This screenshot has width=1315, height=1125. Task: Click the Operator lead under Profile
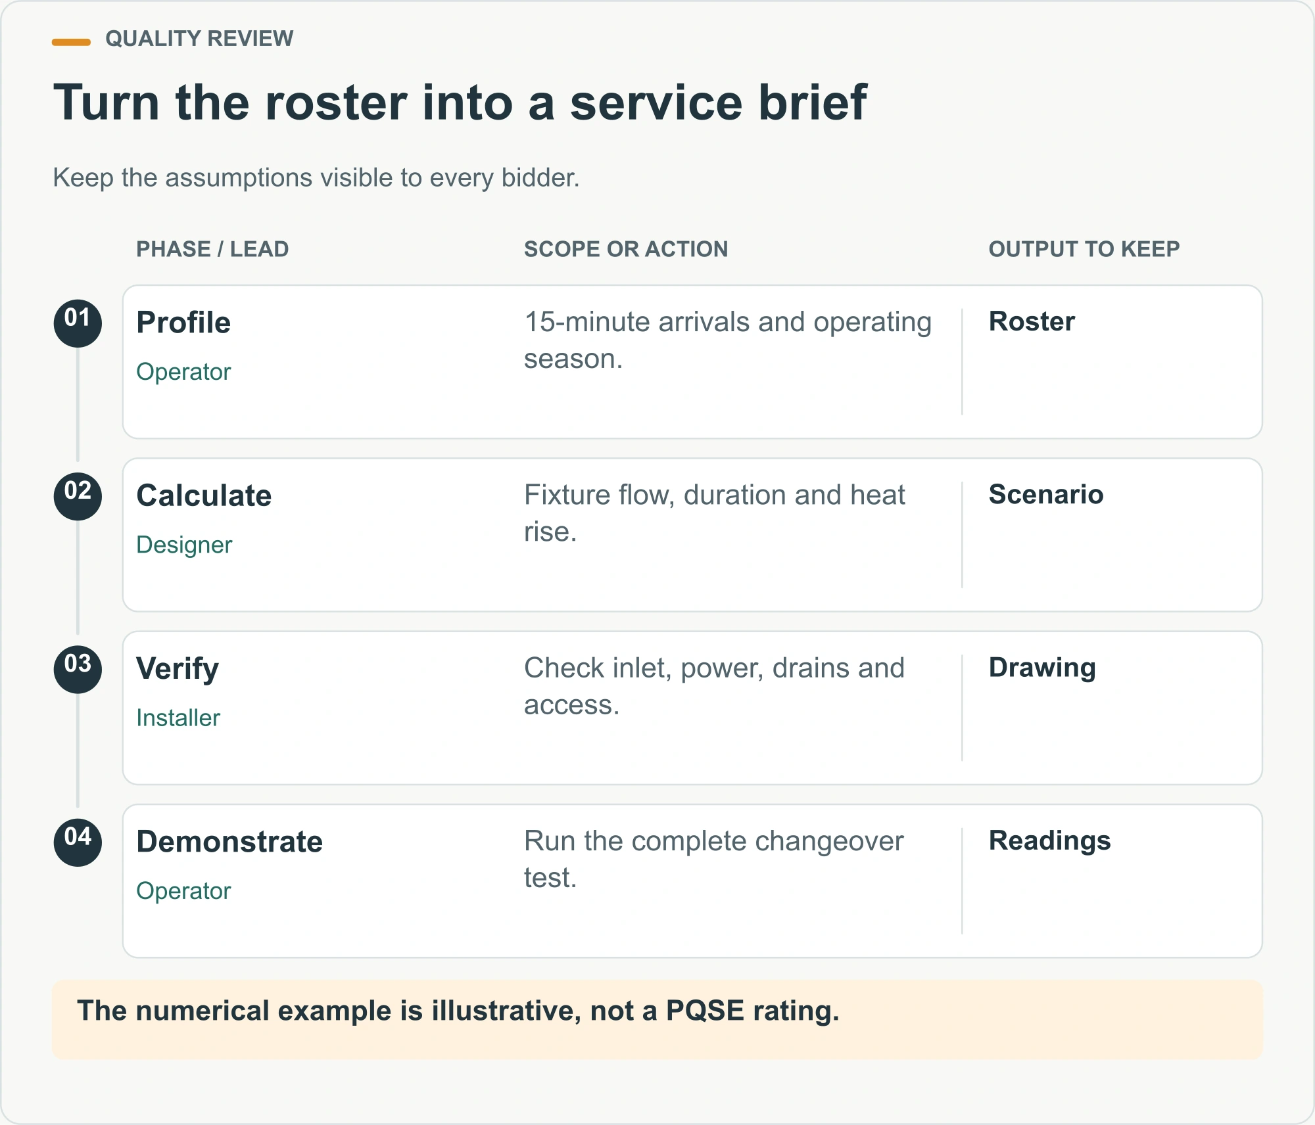tap(183, 372)
